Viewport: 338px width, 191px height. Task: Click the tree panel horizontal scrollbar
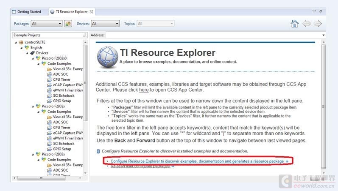click(x=42, y=178)
